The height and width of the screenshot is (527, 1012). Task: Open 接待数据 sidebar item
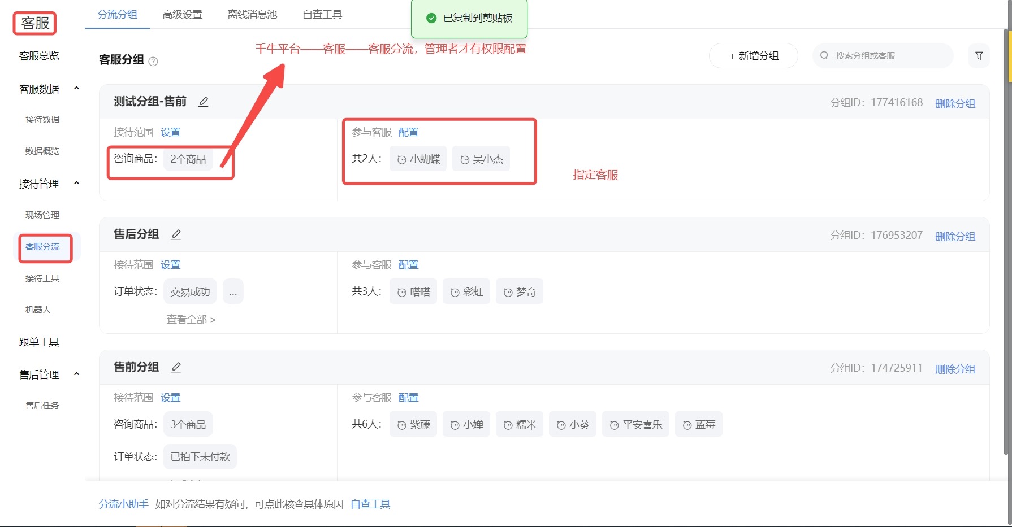pos(42,120)
